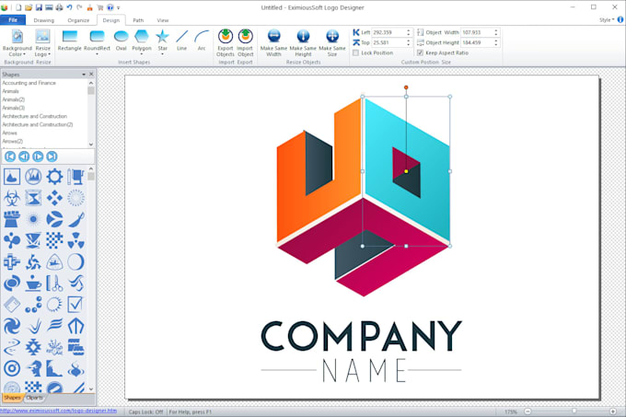Click the Export Objects icon
Image resolution: width=626 pixels, height=417 pixels.
pyautogui.click(x=226, y=39)
